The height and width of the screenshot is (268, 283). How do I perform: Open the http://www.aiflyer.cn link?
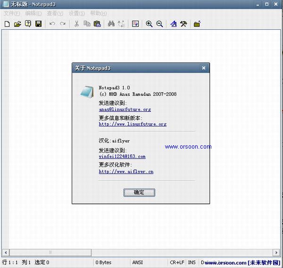pyautogui.click(x=126, y=172)
